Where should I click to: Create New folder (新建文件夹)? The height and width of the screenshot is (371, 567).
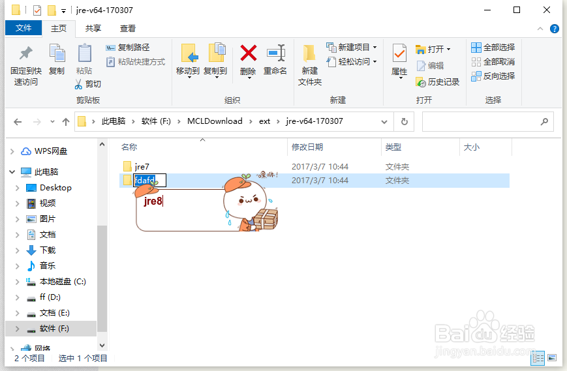click(x=310, y=65)
